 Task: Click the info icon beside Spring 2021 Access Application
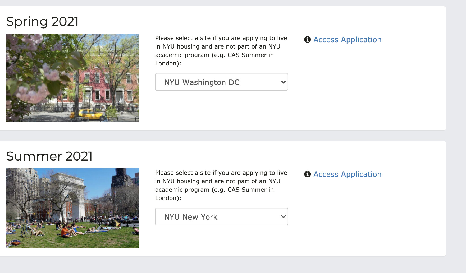307,40
